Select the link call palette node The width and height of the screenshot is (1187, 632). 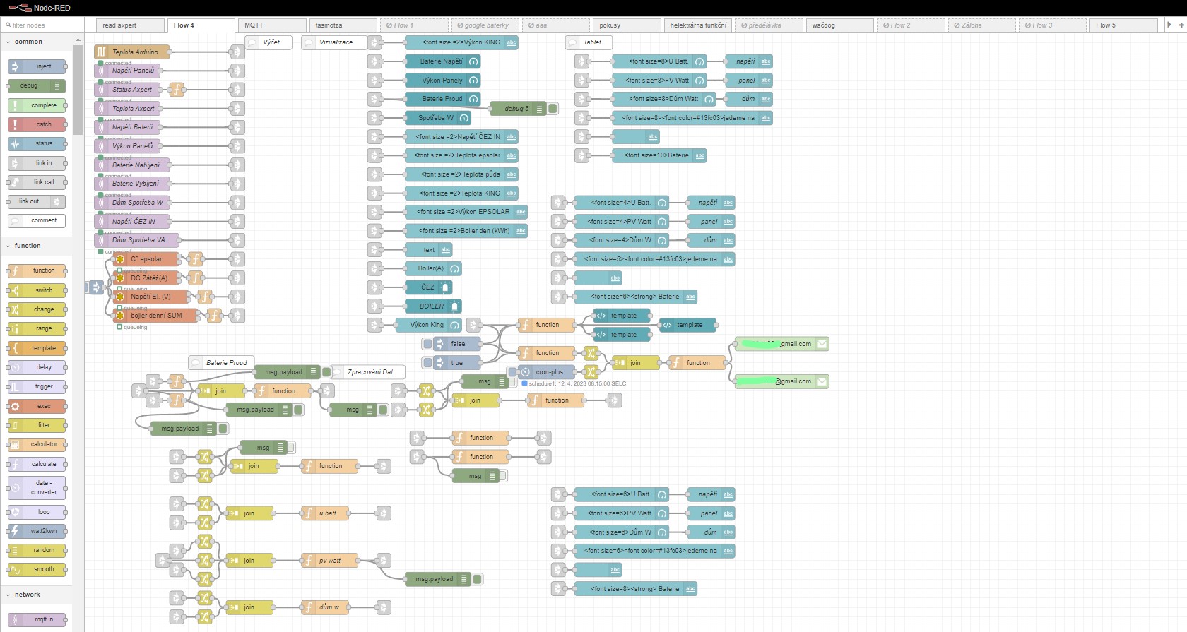pos(37,182)
